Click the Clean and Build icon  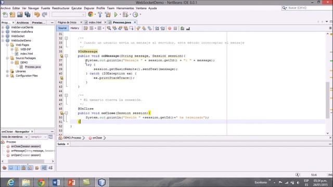(108, 15)
